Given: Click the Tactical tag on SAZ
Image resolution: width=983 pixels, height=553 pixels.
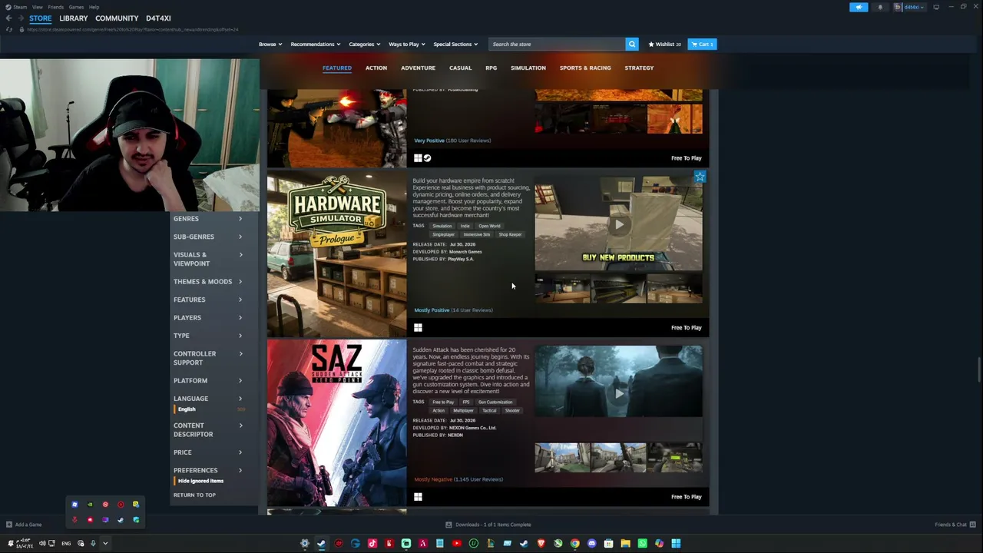Looking at the screenshot, I should pyautogui.click(x=489, y=411).
